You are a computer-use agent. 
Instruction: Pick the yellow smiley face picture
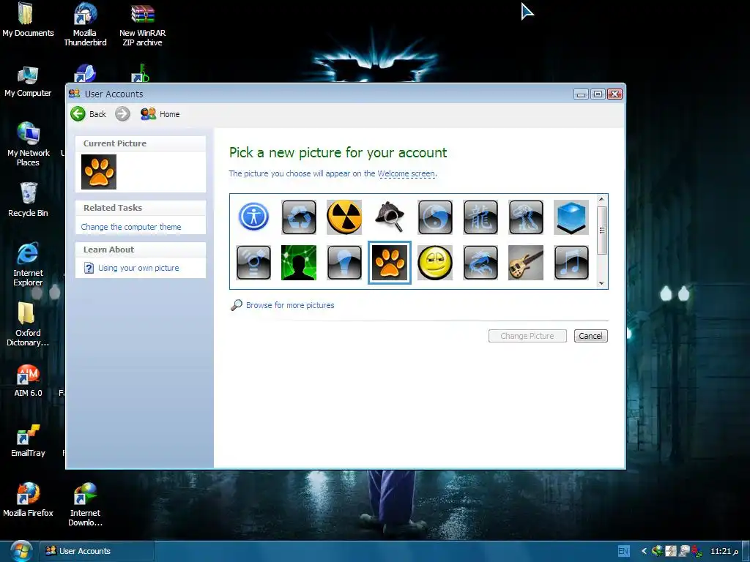(x=435, y=263)
